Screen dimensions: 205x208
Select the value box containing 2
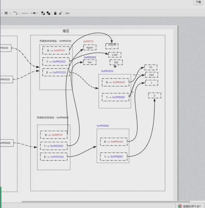coord(155,96)
